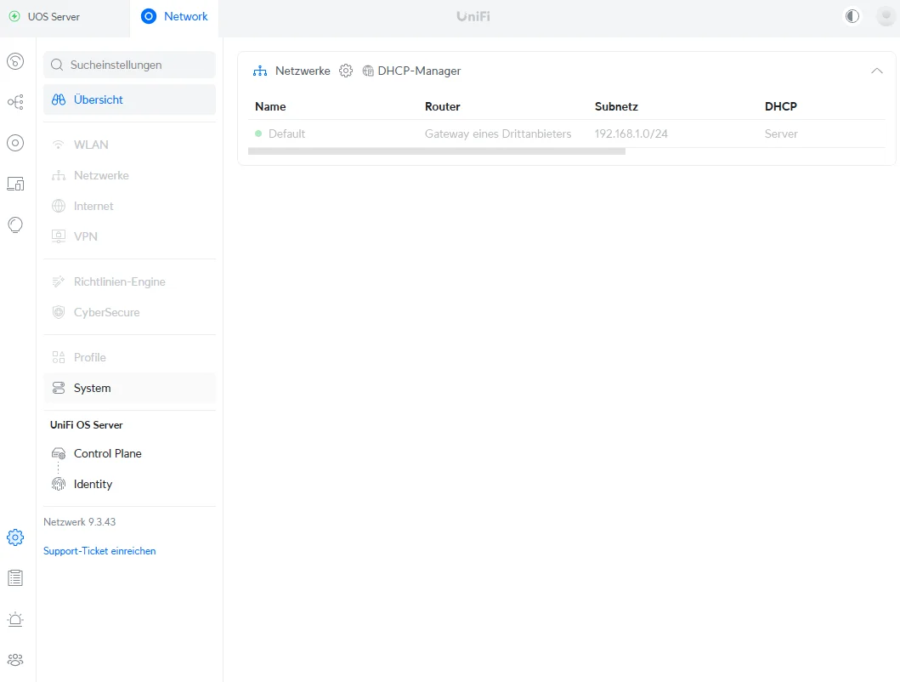
Task: Click the blue Network app icon
Action: [149, 17]
